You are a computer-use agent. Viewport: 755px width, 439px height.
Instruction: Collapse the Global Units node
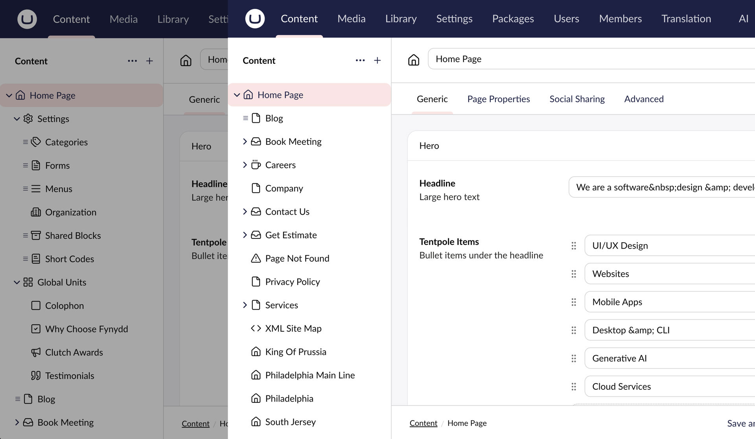point(17,282)
